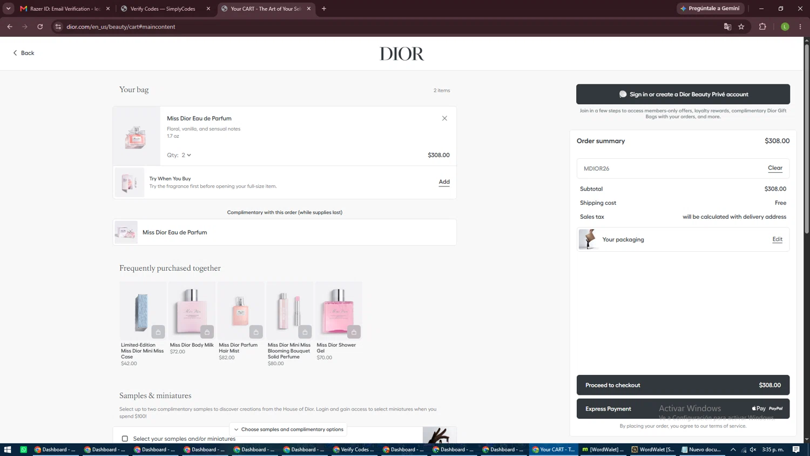Ask Gemini with Pregúntale a Gemini button

[x=711, y=9]
